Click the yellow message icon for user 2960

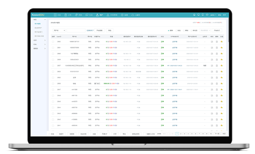coord(222,54)
